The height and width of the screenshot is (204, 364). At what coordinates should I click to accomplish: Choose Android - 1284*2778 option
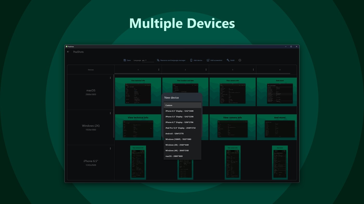[182, 133]
